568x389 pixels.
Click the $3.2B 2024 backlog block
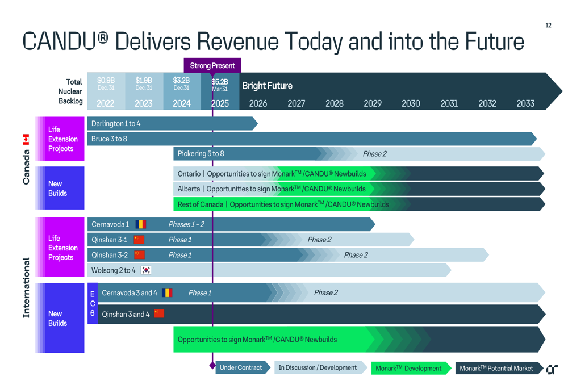pos(182,91)
